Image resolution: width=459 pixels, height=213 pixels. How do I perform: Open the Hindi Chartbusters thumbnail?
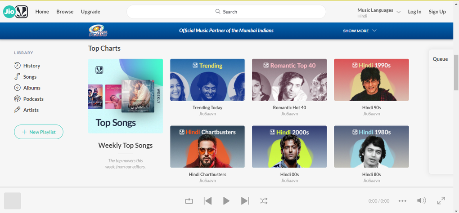207,146
